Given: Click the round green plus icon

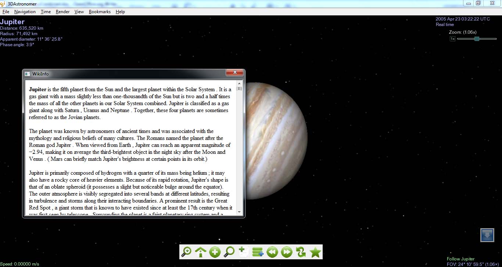Looking at the screenshot, I should point(215,252).
